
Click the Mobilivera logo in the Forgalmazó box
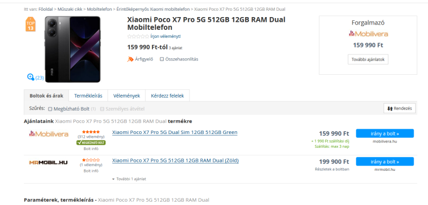click(368, 34)
